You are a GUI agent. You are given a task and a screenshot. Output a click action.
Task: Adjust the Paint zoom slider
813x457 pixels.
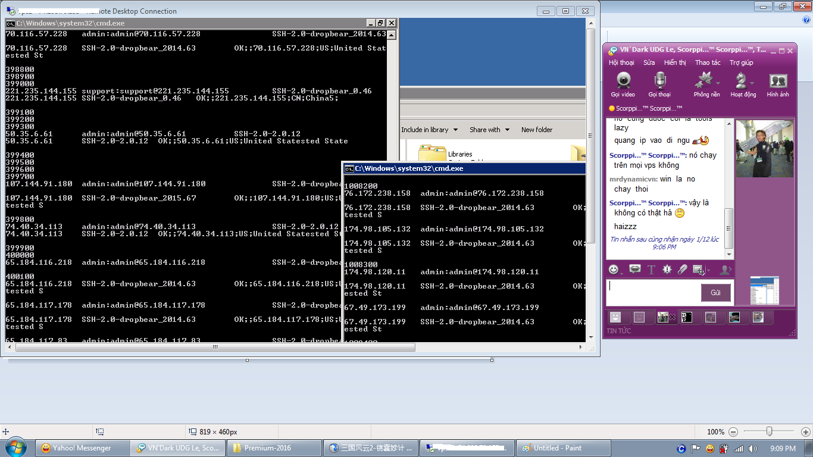[770, 431]
